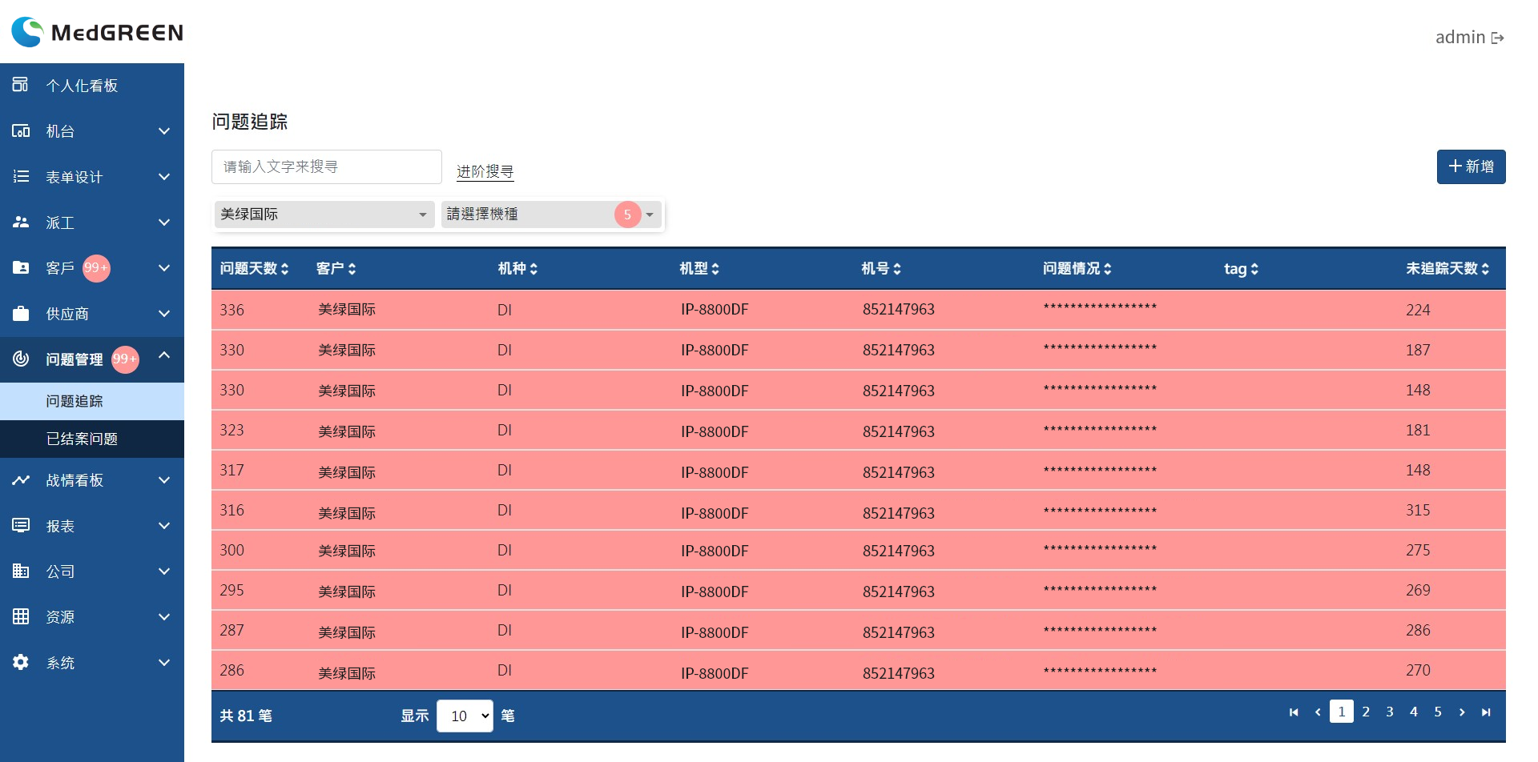Open the 美绿国际 customer dropdown

pyautogui.click(x=324, y=214)
